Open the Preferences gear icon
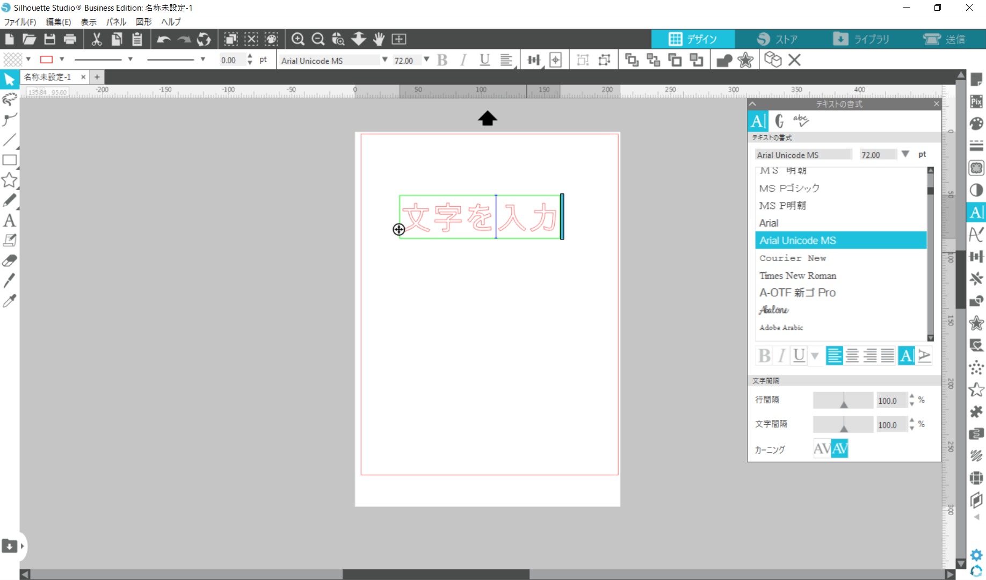The width and height of the screenshot is (986, 580). pyautogui.click(x=976, y=555)
